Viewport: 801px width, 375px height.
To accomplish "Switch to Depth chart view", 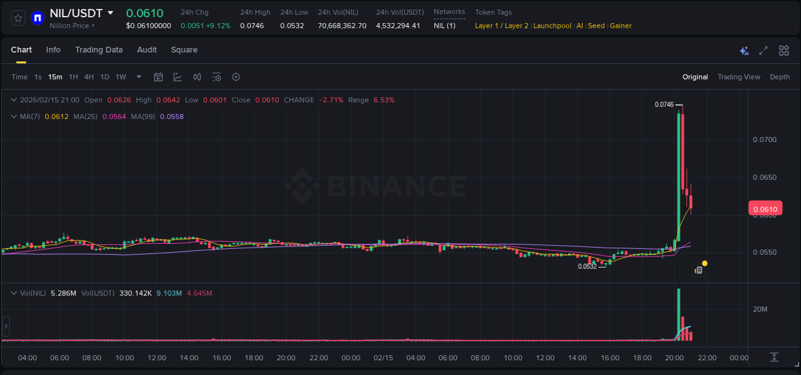I will [779, 77].
